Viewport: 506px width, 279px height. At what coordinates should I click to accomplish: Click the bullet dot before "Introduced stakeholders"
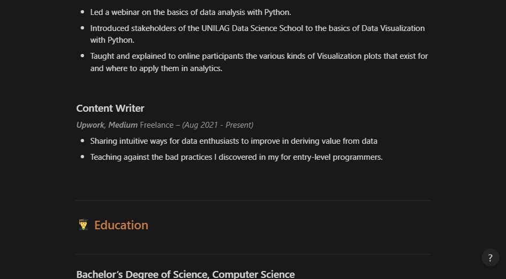[82, 27]
